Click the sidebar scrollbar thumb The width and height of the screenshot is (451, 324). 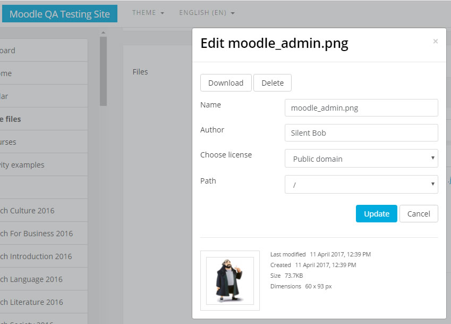[x=103, y=71]
